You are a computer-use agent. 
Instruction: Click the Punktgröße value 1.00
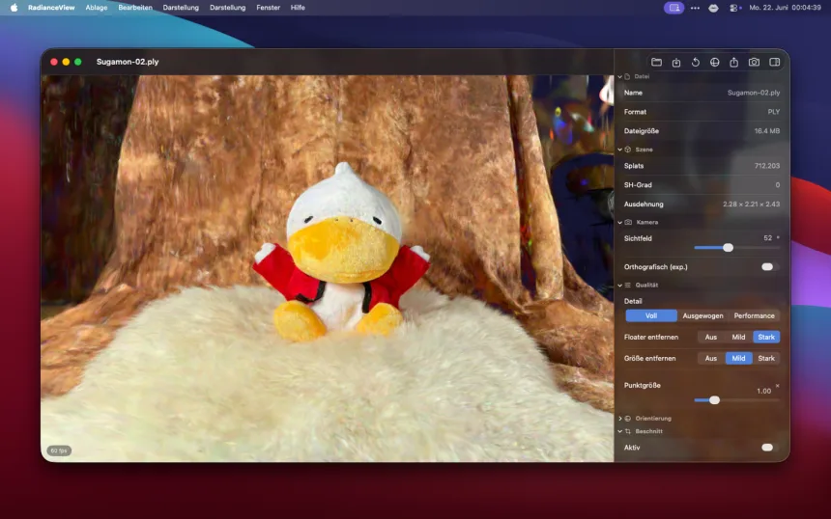point(763,391)
